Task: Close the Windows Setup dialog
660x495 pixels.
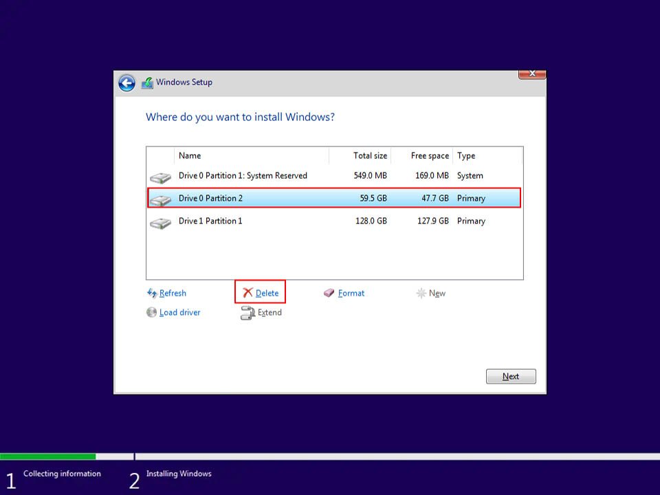Action: click(532, 74)
